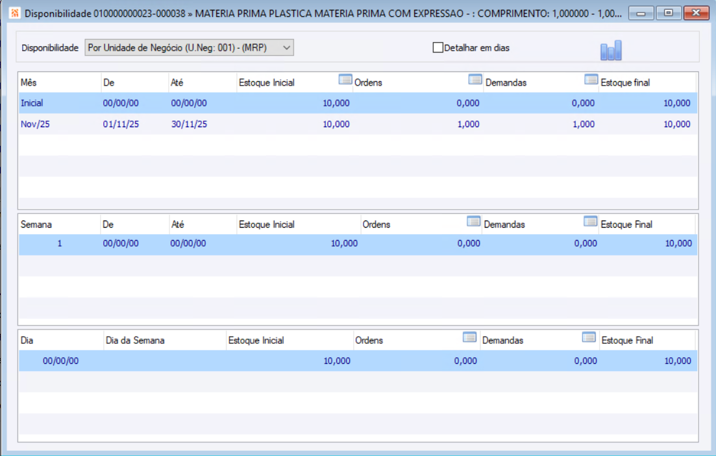
Task: Select the Inicial row in monthly table
Action: tap(358, 103)
